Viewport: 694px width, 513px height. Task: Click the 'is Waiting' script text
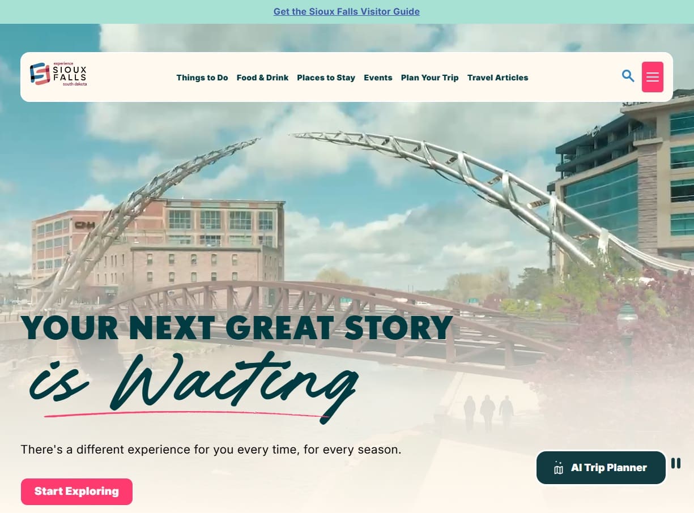194,383
